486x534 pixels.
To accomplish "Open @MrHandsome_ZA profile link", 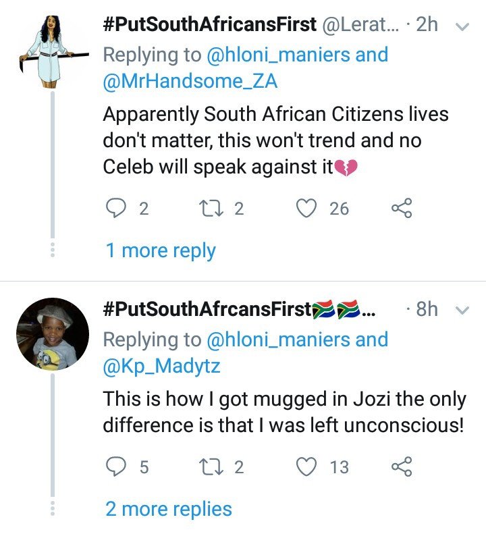I will tap(190, 82).
